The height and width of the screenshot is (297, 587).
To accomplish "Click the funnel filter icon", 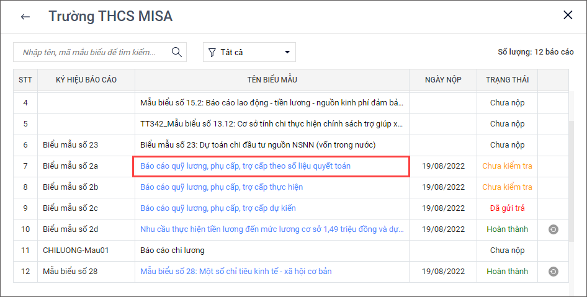I will 212,53.
